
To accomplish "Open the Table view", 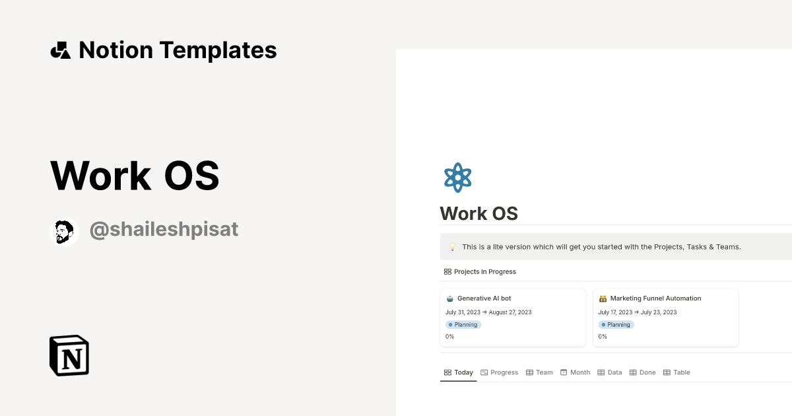I will pos(676,372).
